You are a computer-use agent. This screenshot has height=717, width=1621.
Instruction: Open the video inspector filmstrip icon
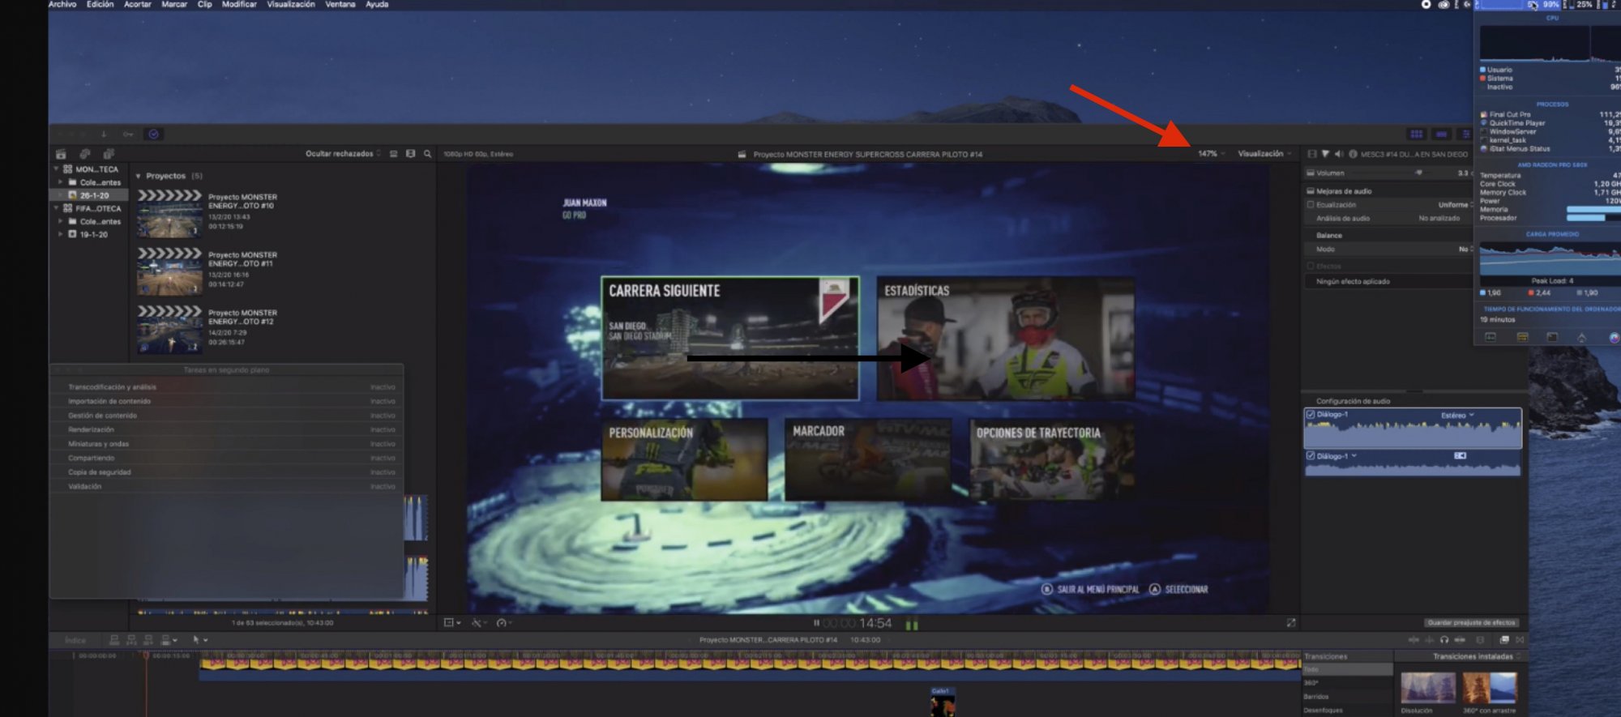point(1311,153)
